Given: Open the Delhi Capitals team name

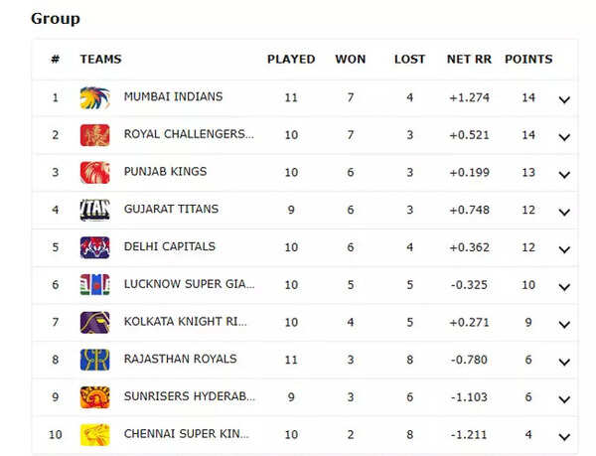Looking at the screenshot, I should point(170,246).
